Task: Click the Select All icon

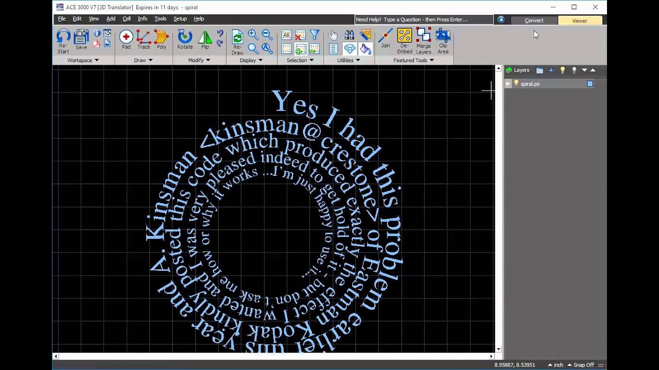Action: coord(287,35)
